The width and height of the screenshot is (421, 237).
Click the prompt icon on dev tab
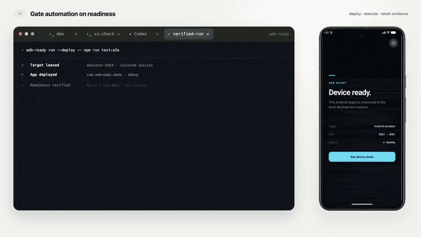pyautogui.click(x=51, y=34)
